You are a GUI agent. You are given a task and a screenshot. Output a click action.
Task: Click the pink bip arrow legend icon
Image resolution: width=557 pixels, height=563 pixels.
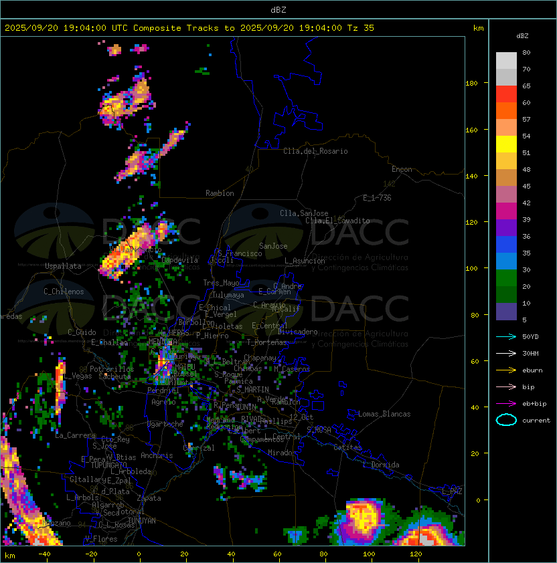[x=506, y=386]
